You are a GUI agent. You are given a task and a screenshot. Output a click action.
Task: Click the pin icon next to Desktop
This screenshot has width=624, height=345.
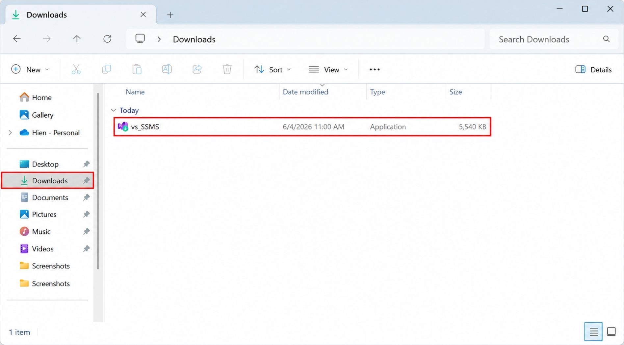click(86, 164)
